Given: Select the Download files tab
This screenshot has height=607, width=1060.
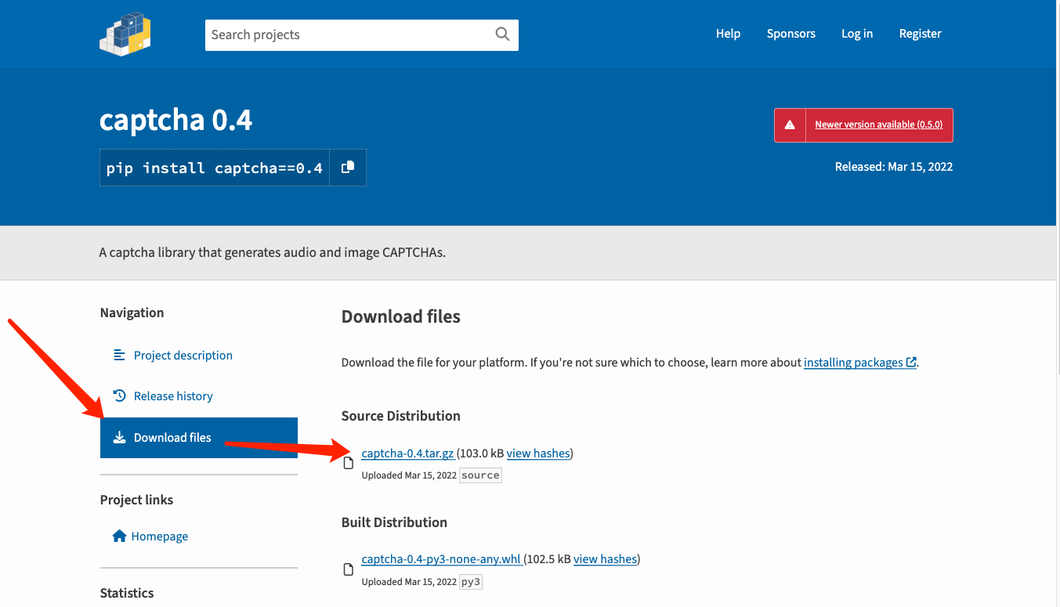Looking at the screenshot, I should tap(199, 438).
